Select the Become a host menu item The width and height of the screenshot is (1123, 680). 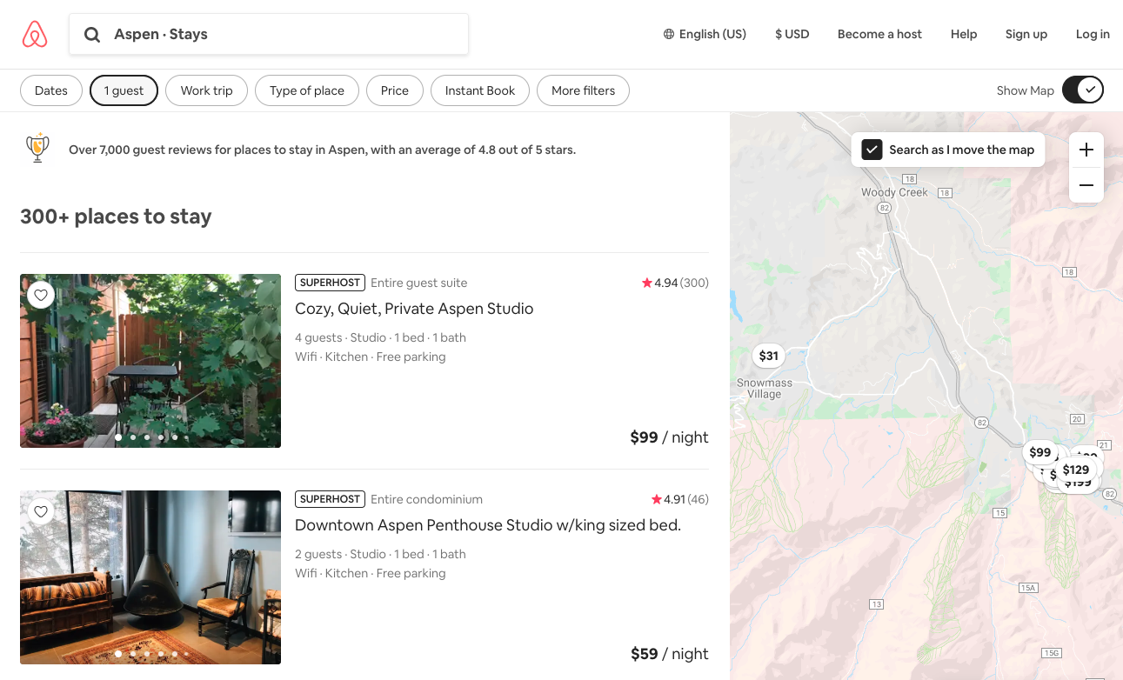(x=879, y=34)
